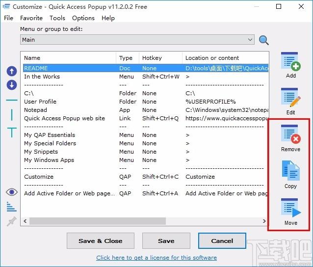The height and width of the screenshot is (267, 313).
Task: Click the Save & Close button
Action: (x=101, y=241)
